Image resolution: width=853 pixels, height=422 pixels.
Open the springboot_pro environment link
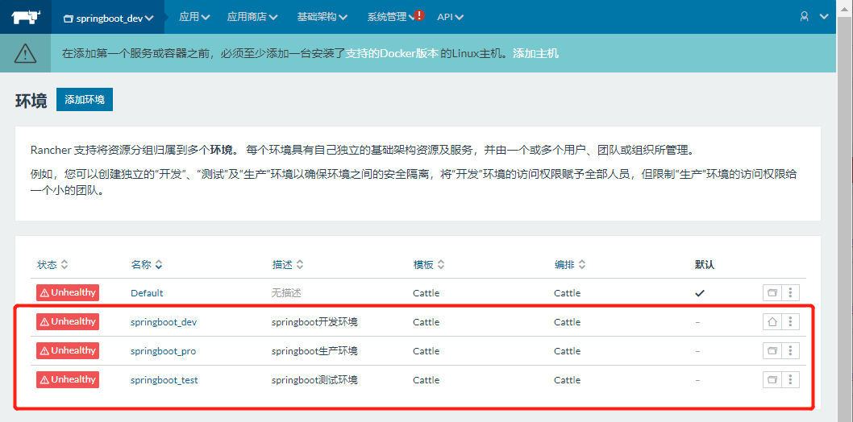click(163, 351)
